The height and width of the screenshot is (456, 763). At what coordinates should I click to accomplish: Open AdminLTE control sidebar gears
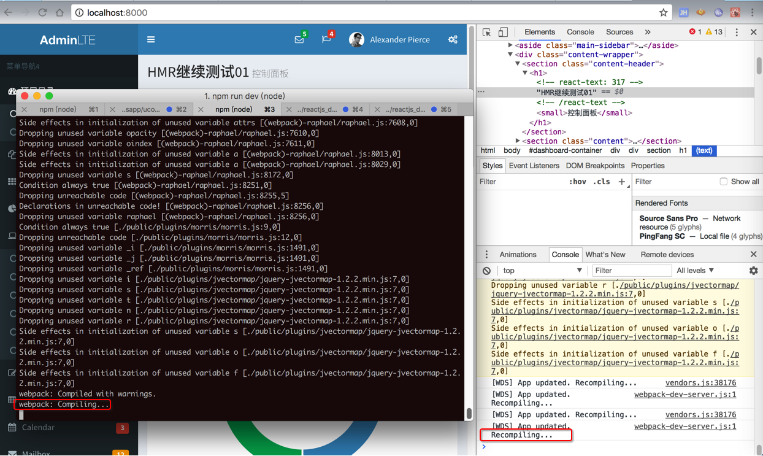453,39
